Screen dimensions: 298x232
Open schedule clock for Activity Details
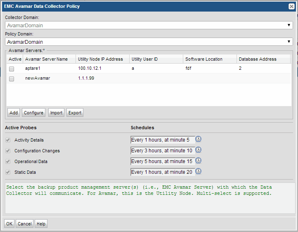[198, 140]
